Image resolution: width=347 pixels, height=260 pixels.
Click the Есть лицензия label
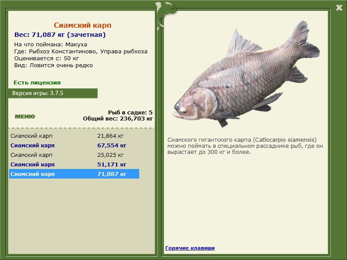pos(37,83)
